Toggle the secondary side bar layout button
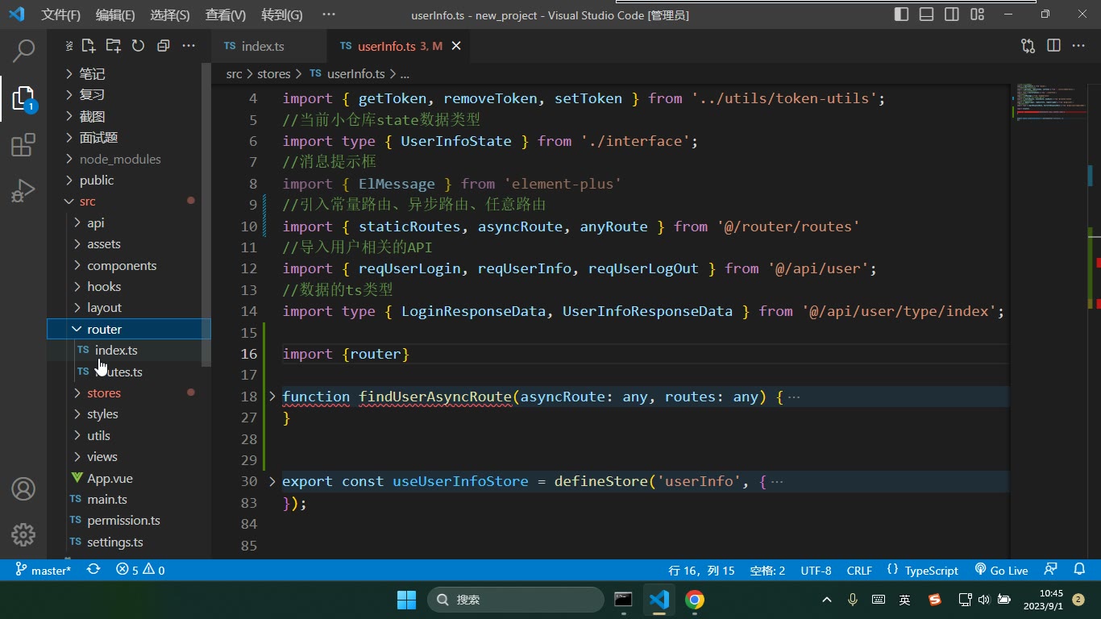This screenshot has width=1101, height=619. [x=952, y=15]
